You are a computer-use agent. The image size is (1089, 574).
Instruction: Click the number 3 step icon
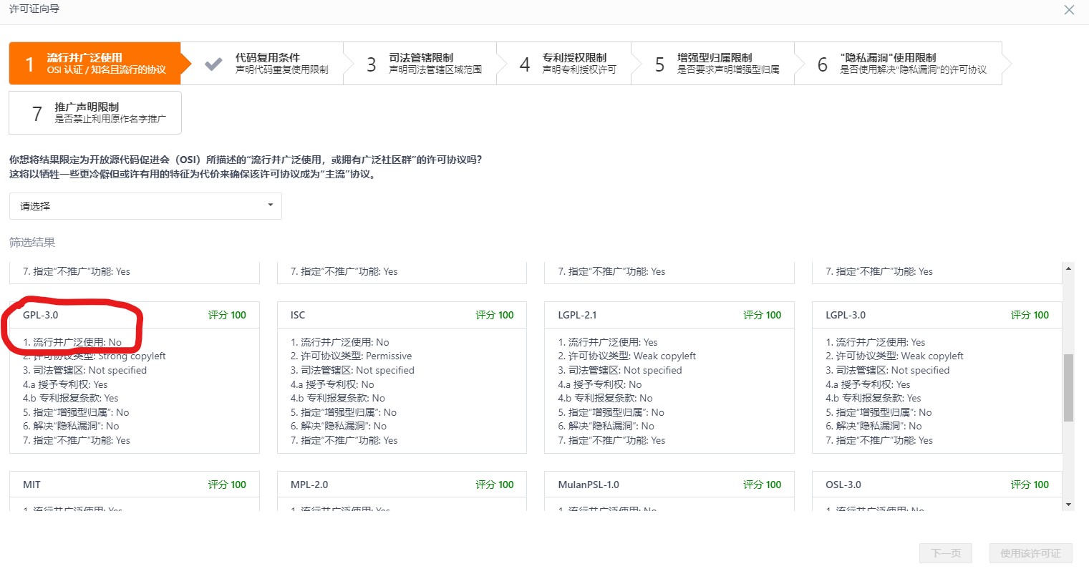pyautogui.click(x=371, y=63)
